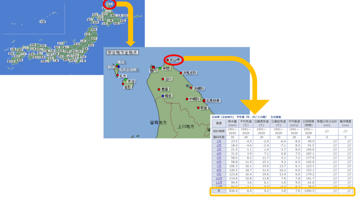Select the 浜鬼志別 red square marker
The width and height of the screenshot is (356, 198).
[x=181, y=73]
